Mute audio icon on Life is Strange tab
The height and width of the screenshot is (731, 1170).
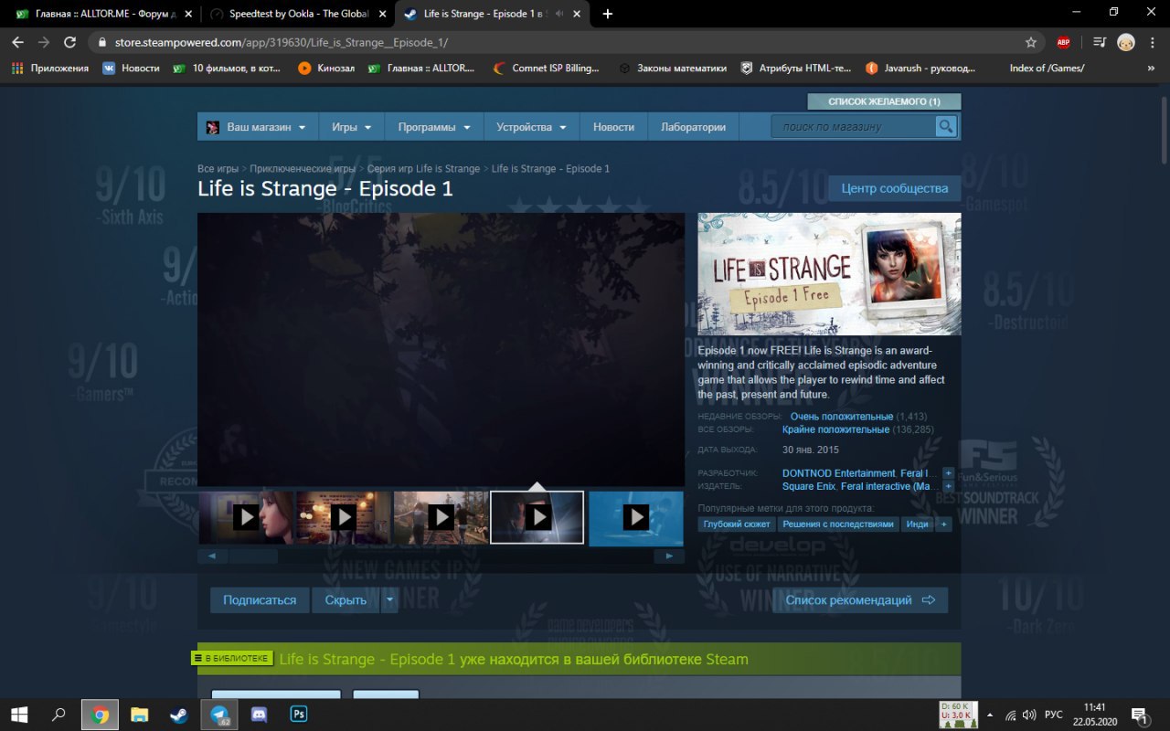pos(558,14)
